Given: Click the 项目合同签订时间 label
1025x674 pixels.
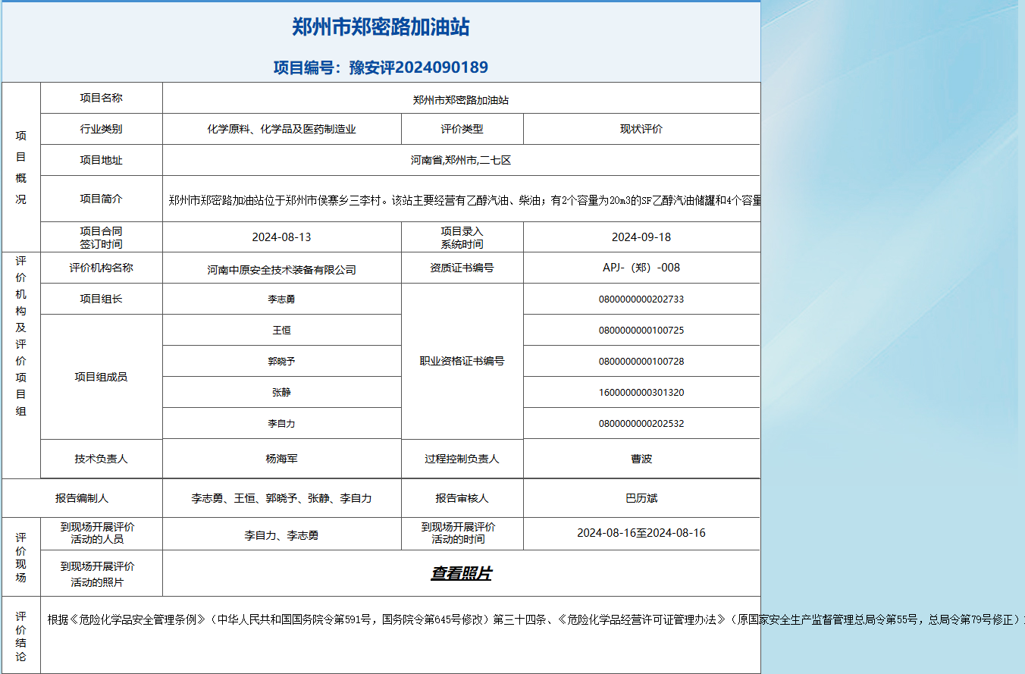Looking at the screenshot, I should (101, 237).
